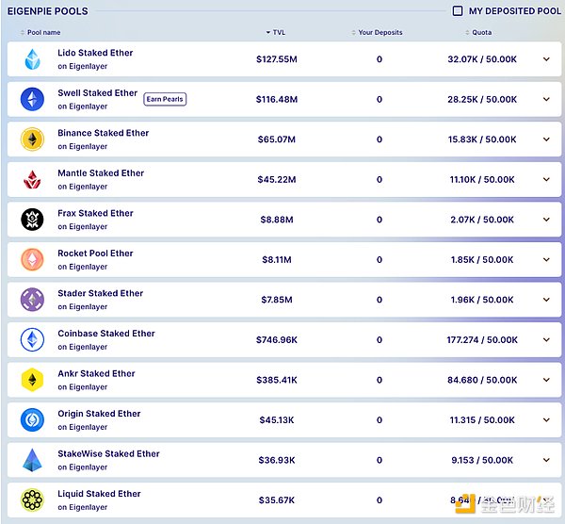Viewport: 565px width, 524px height.
Task: Enable the My Deposited Pool checkbox
Action: (x=458, y=11)
